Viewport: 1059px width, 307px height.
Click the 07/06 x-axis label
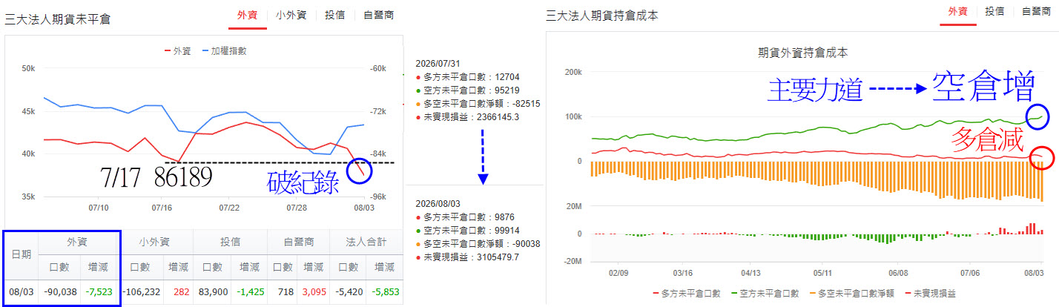click(969, 272)
